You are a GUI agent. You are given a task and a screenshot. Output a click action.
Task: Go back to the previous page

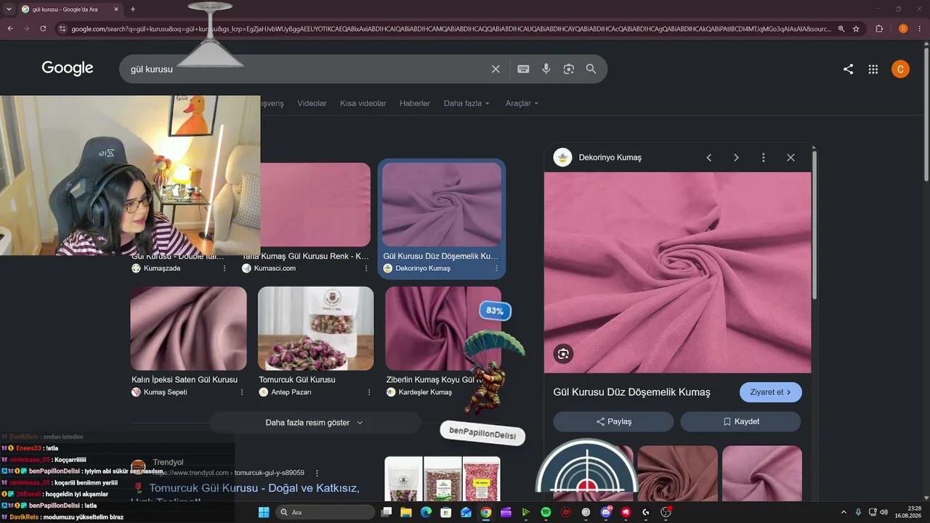[x=10, y=29]
